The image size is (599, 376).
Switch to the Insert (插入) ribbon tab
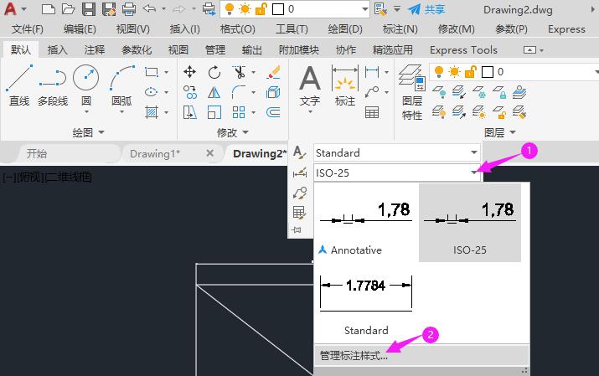(57, 49)
